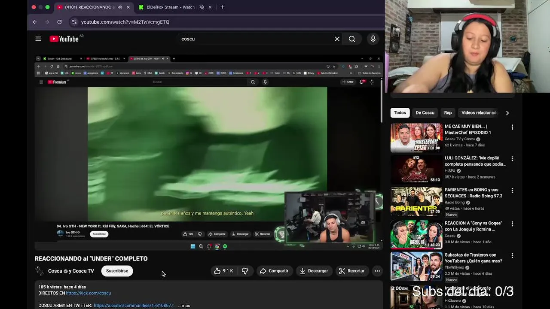Open 'REACCION A Sony vs Coqee' thumbnail
The image size is (550, 309).
click(x=416, y=234)
